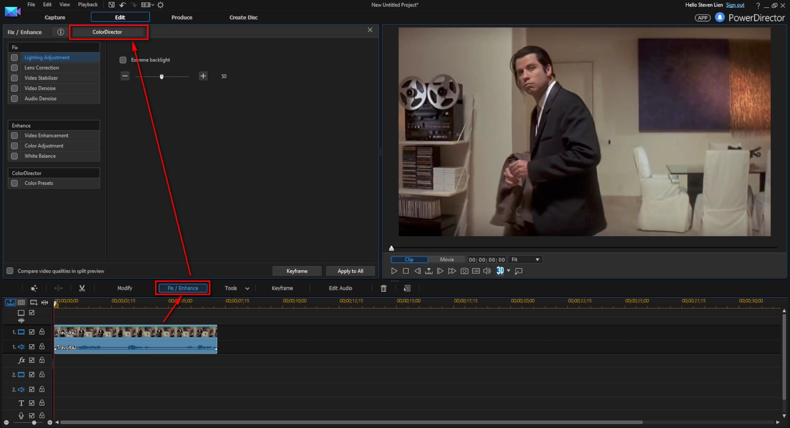Toggle the 3D preview mode
The image size is (790, 428).
[500, 271]
